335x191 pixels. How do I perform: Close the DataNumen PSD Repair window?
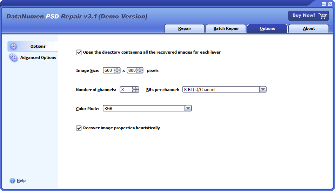[329, 4]
